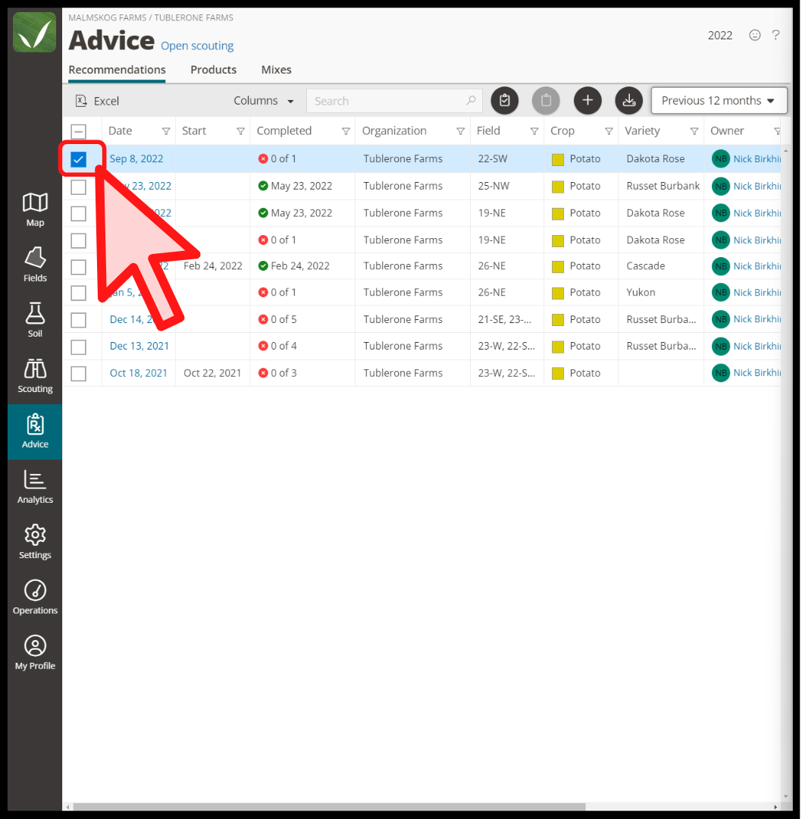Click the 'Russet Burbank' variety cell

coord(663,186)
